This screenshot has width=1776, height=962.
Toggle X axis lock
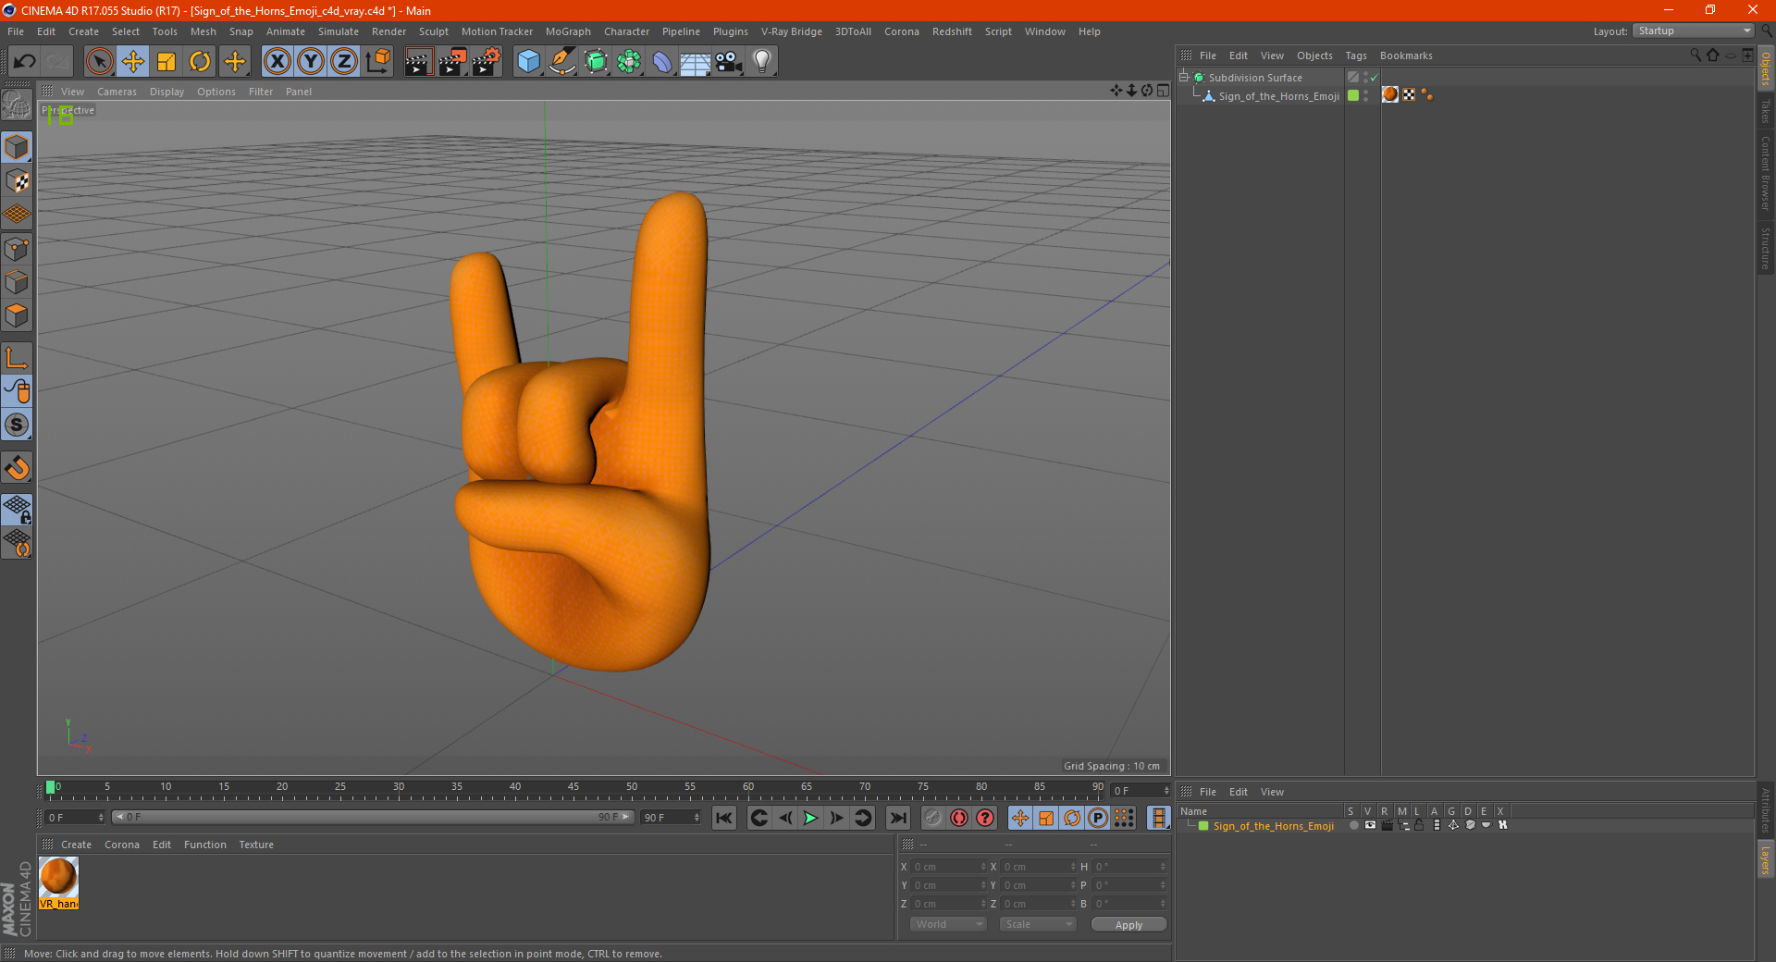pyautogui.click(x=277, y=62)
